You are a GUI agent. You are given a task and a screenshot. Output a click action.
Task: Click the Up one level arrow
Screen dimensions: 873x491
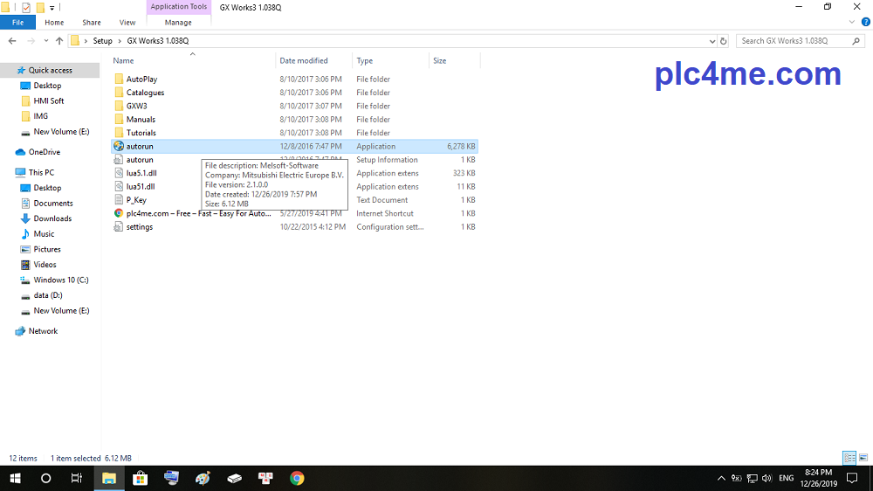[x=59, y=41]
